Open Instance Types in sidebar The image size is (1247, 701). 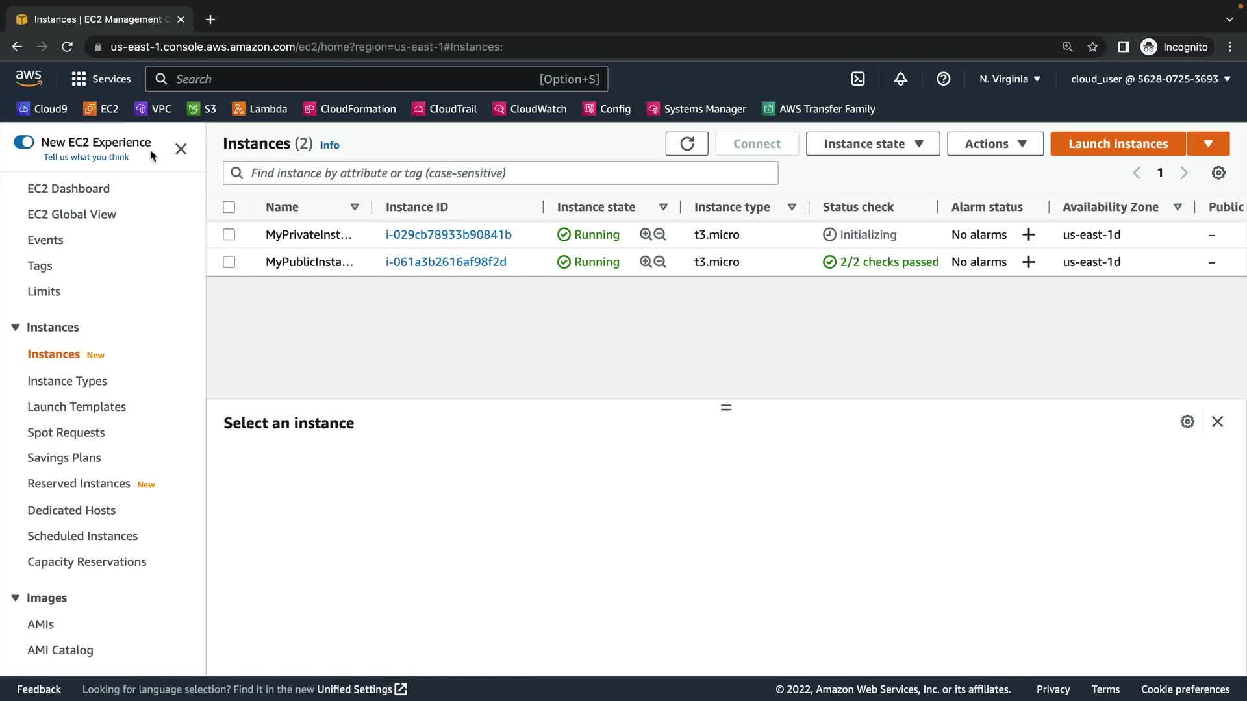(x=67, y=381)
